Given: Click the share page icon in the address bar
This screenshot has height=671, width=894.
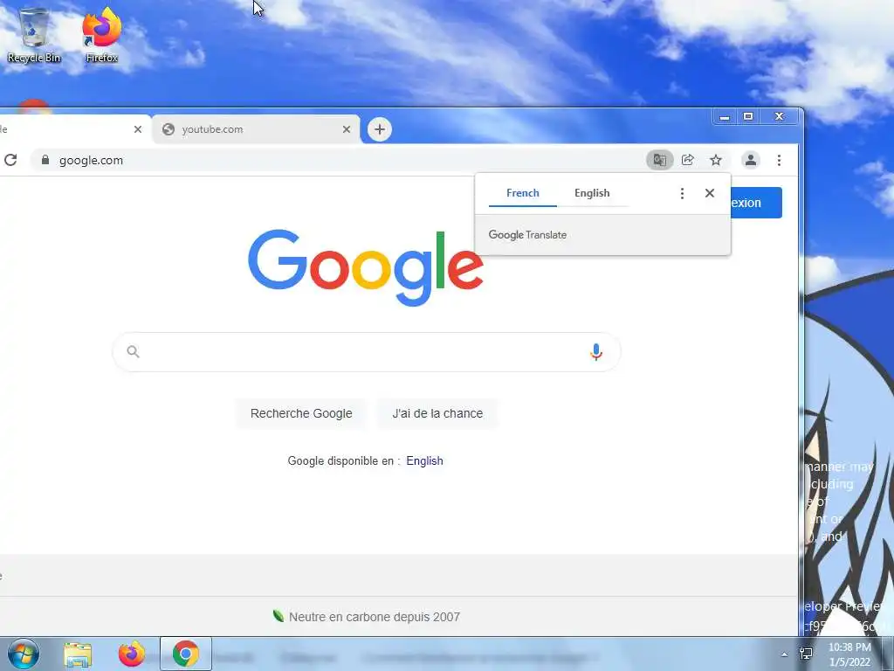Looking at the screenshot, I should click(x=688, y=161).
